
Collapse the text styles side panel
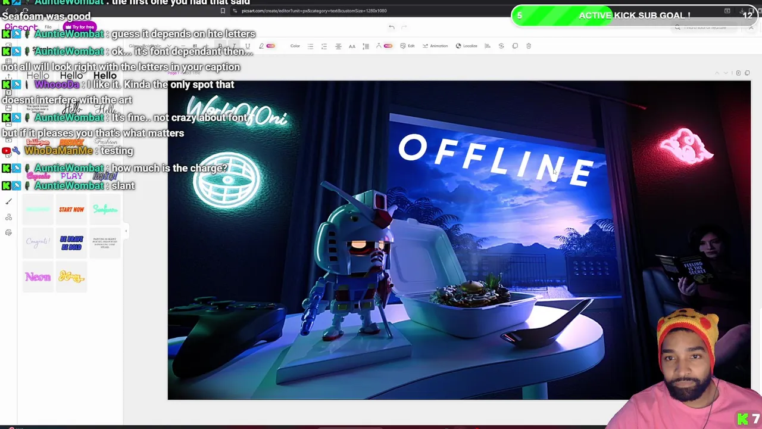[126, 231]
